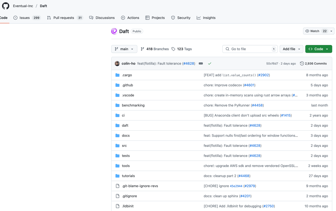Open the .gitignore file name link

pyautogui.click(x=129, y=196)
